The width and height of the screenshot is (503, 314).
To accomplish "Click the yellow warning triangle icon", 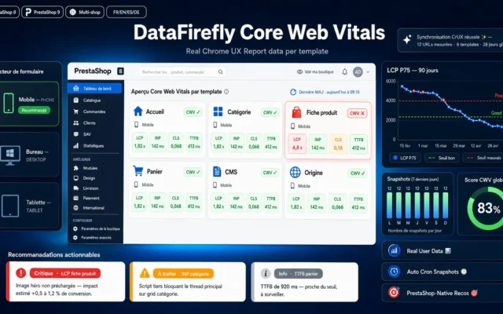I will [145, 273].
